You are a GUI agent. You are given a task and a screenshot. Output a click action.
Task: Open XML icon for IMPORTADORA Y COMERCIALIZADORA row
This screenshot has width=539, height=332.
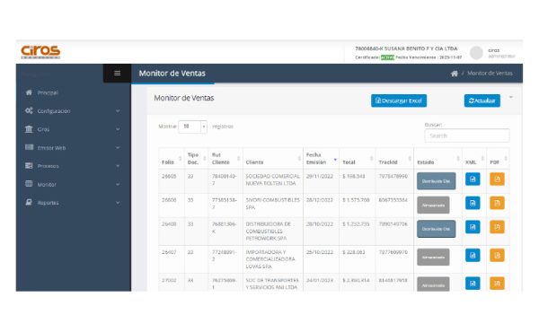(x=473, y=255)
